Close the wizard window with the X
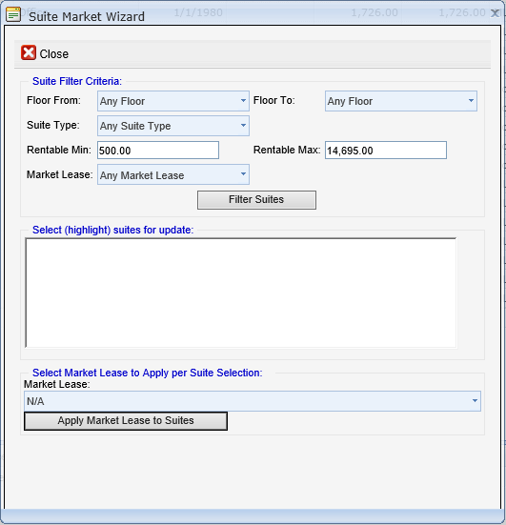This screenshot has width=506, height=525. click(x=495, y=13)
